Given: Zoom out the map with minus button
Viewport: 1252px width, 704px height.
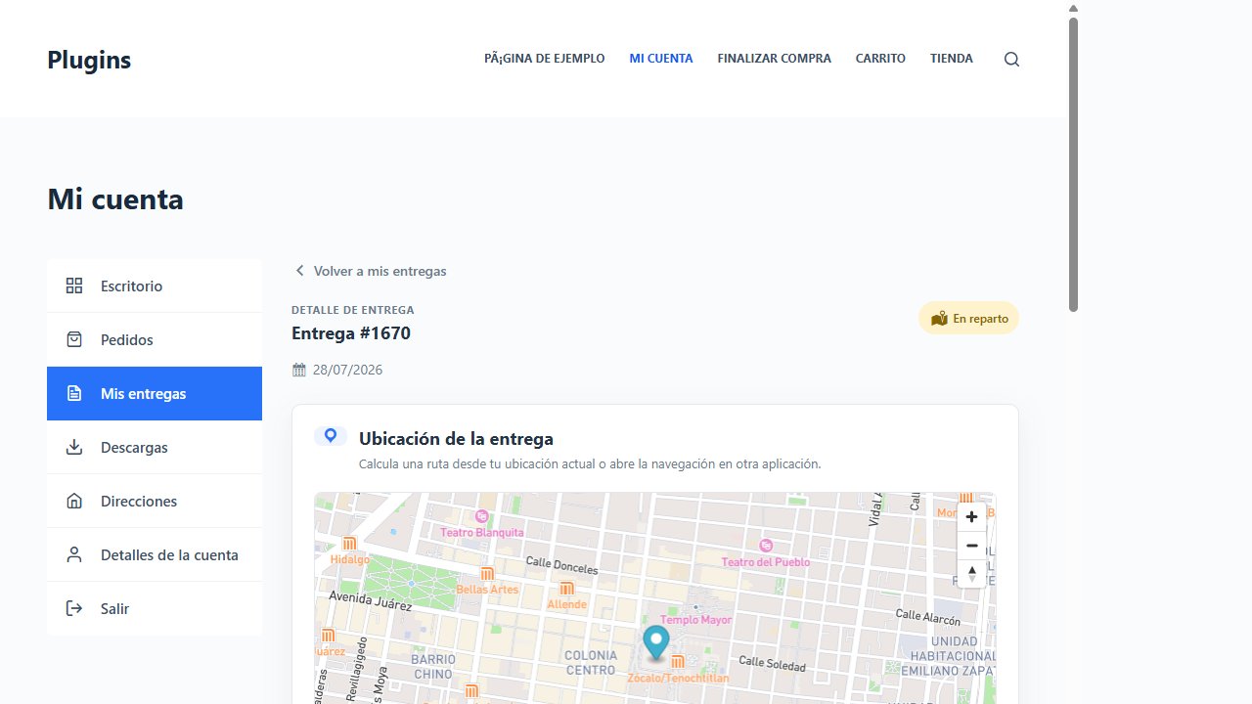Looking at the screenshot, I should coord(971,546).
